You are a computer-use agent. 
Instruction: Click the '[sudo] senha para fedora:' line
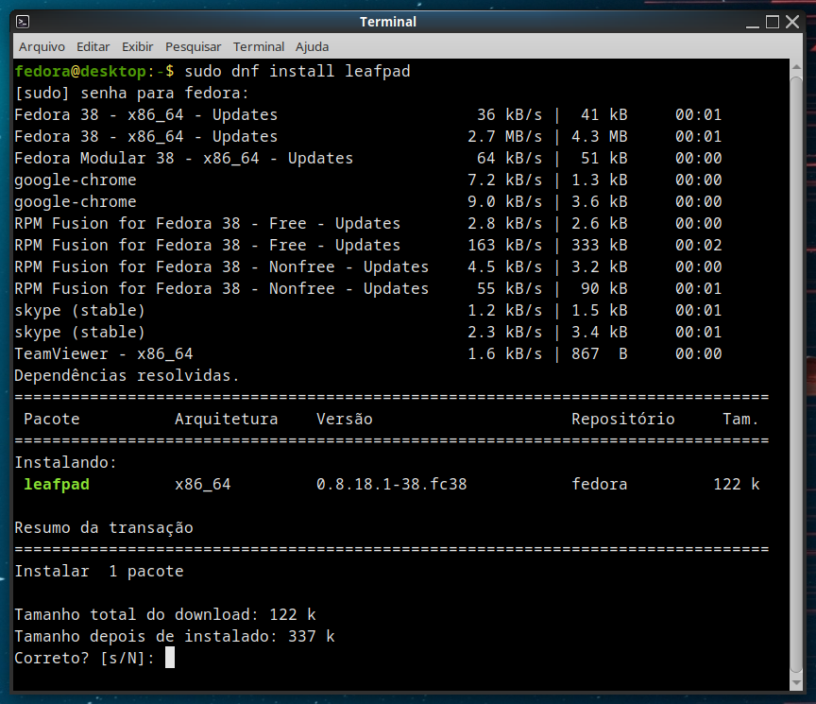tap(132, 94)
